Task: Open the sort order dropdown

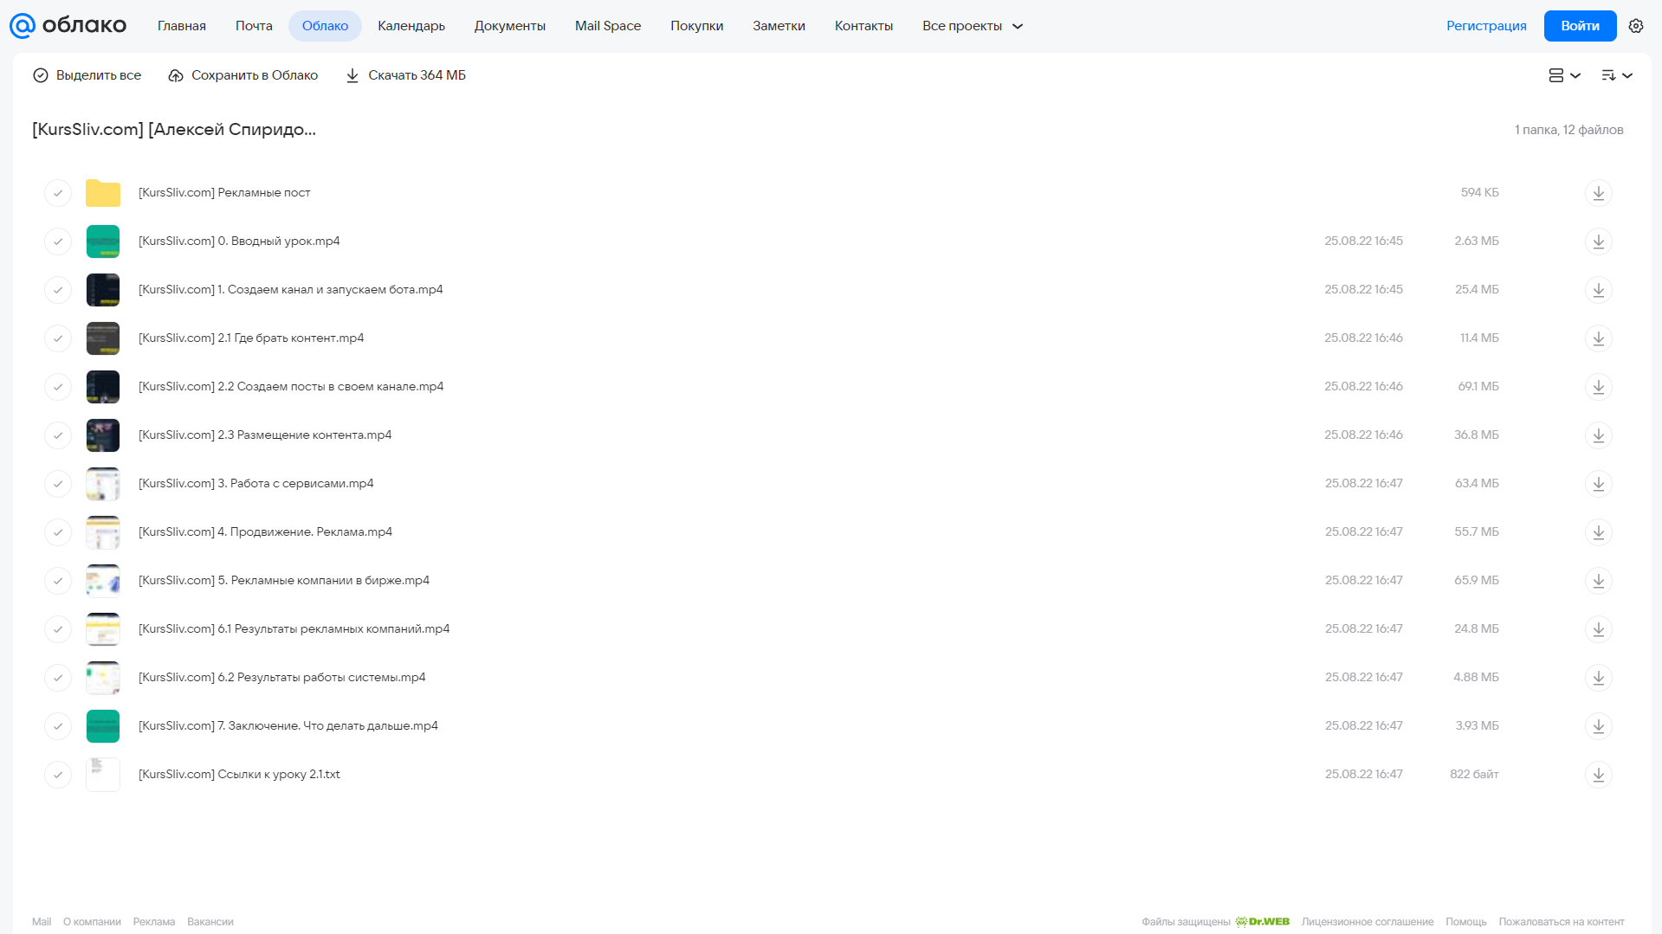Action: click(x=1617, y=75)
